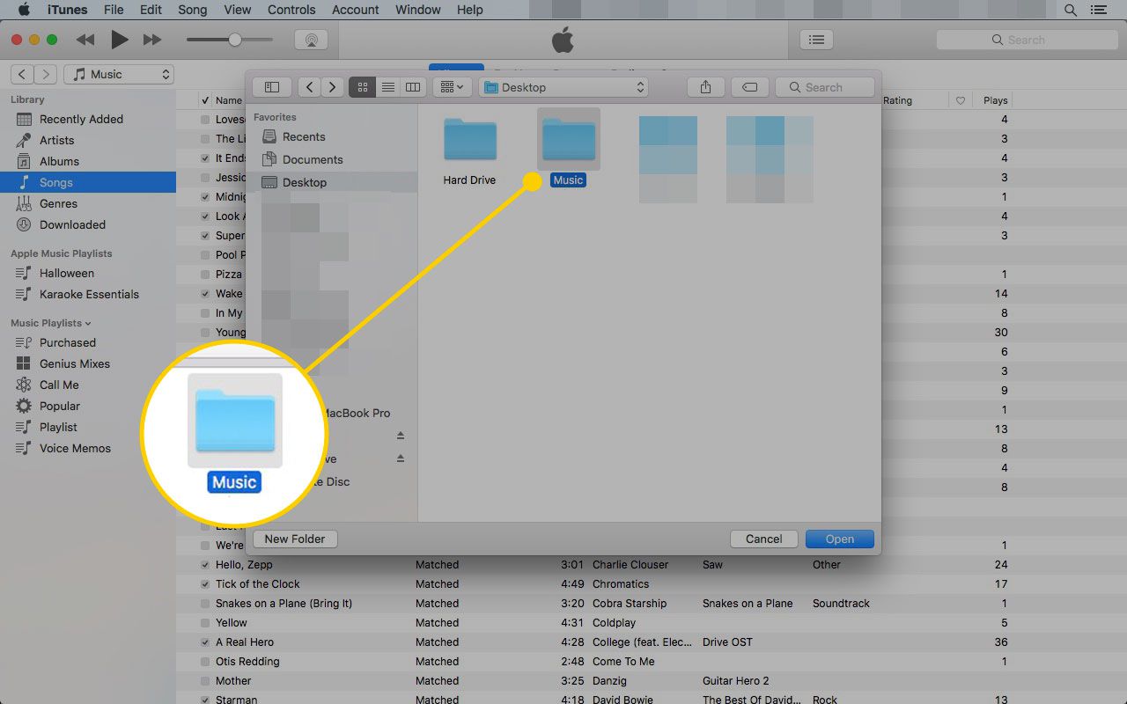Toggle checkbox for A Real Hero
This screenshot has height=704, width=1127.
(x=205, y=642)
